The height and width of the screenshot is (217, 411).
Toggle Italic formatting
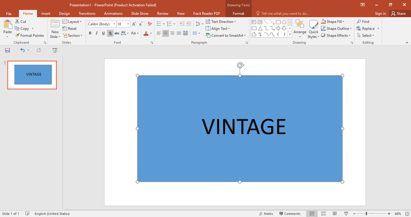(x=97, y=33)
